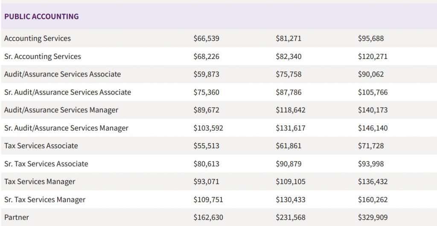Click the Sr. Tax Services Manager title

click(45, 200)
